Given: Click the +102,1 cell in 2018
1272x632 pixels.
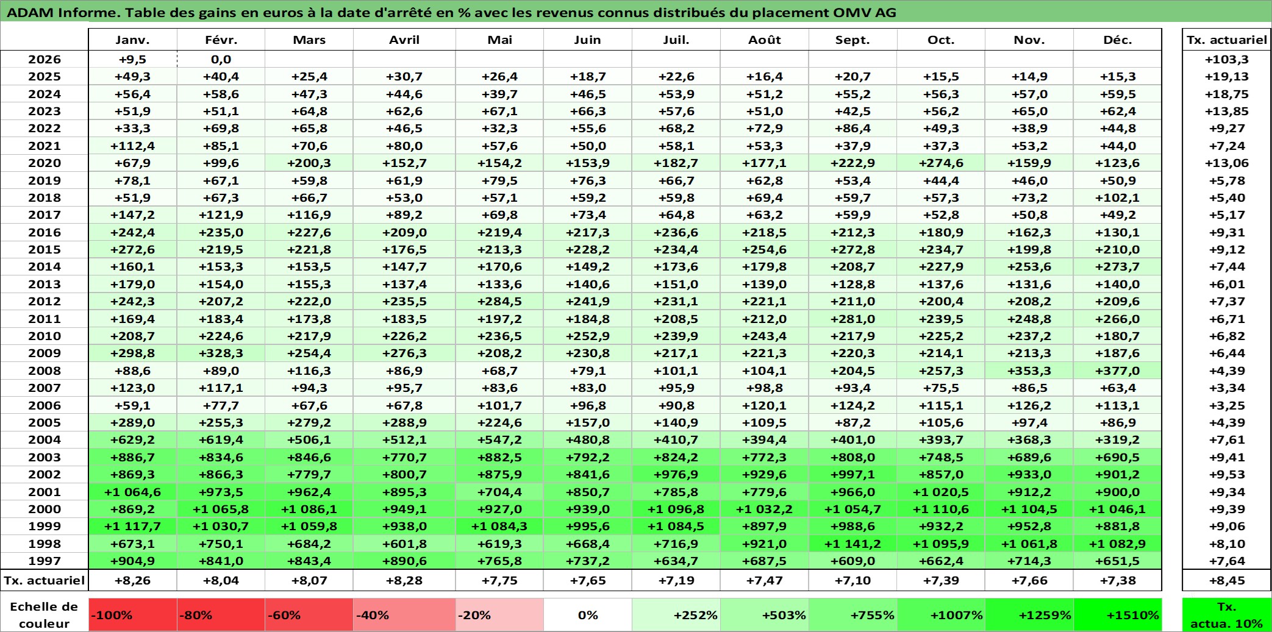Looking at the screenshot, I should pyautogui.click(x=1118, y=197).
